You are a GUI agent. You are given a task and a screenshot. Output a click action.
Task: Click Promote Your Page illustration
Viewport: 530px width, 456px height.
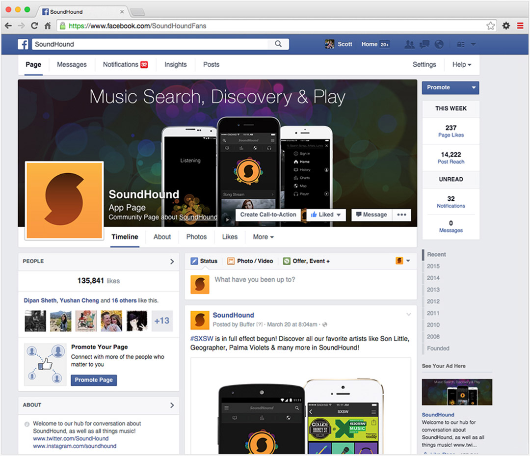point(45,364)
